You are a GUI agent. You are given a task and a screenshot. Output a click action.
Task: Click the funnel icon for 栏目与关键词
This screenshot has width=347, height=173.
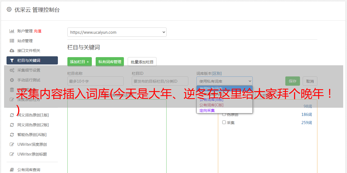pos(12,60)
